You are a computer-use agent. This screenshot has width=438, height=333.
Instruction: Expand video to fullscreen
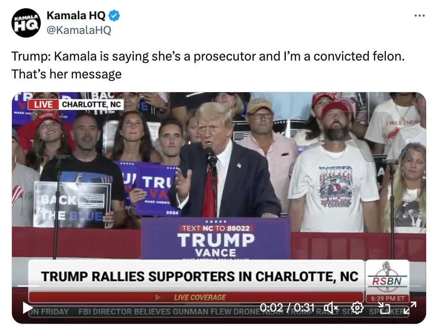pyautogui.click(x=411, y=308)
